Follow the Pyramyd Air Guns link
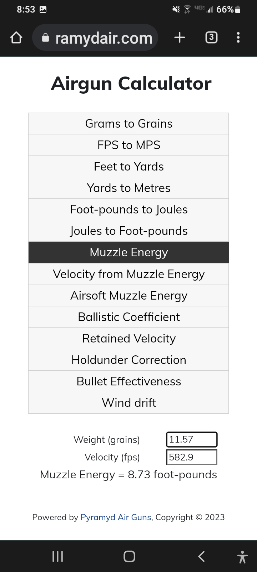Screen dimensions: 257x572 (x=116, y=517)
